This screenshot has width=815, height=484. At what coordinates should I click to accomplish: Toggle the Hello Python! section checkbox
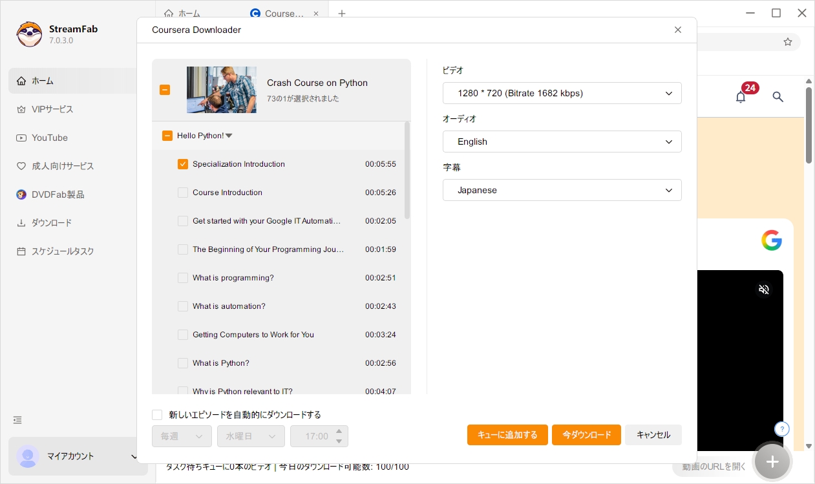coord(167,136)
